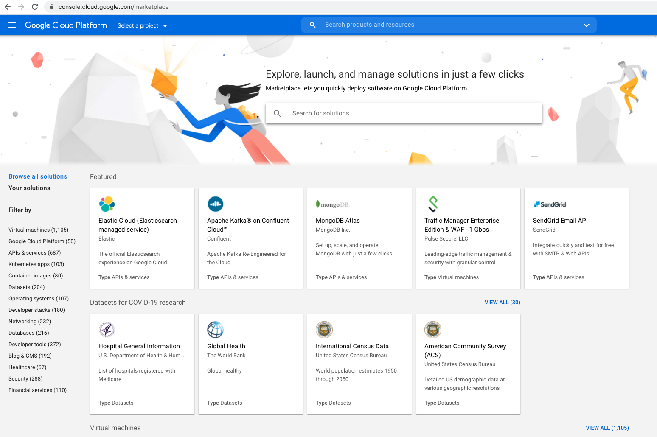The height and width of the screenshot is (437, 657).
Task: Click the MongoDB logo
Action: coord(333,204)
